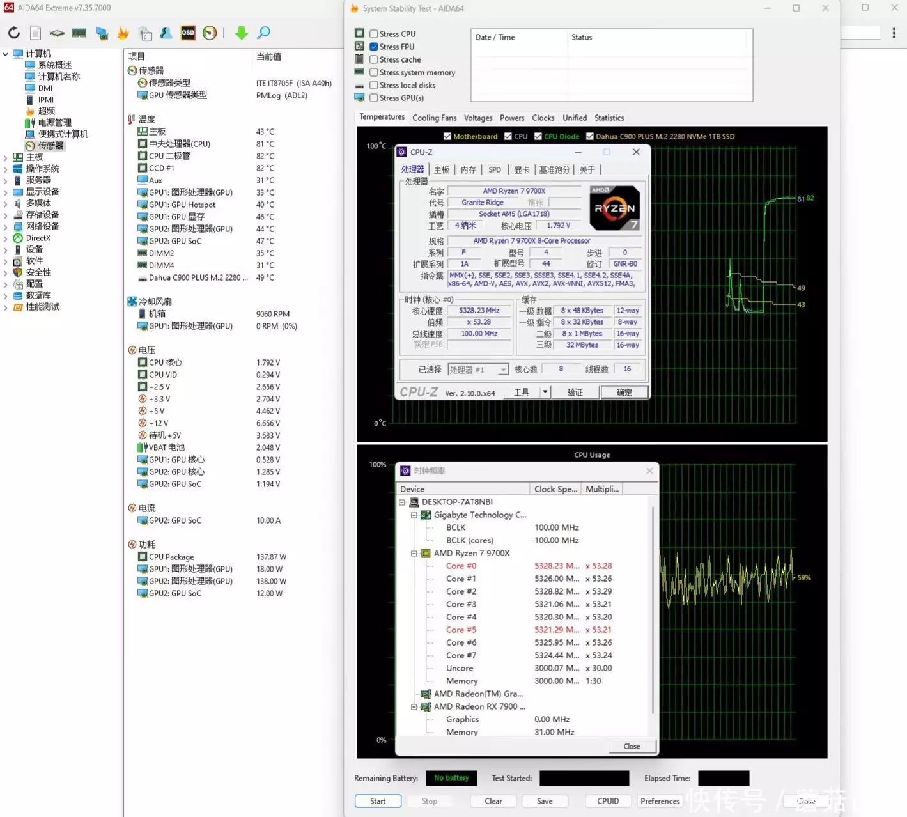This screenshot has width=907, height=817.
Task: Click the DirectX item in sidebar
Action: coord(38,238)
